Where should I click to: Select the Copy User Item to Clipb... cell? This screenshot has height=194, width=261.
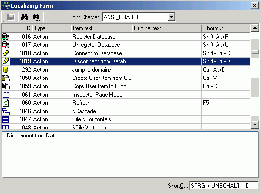pos(102,86)
